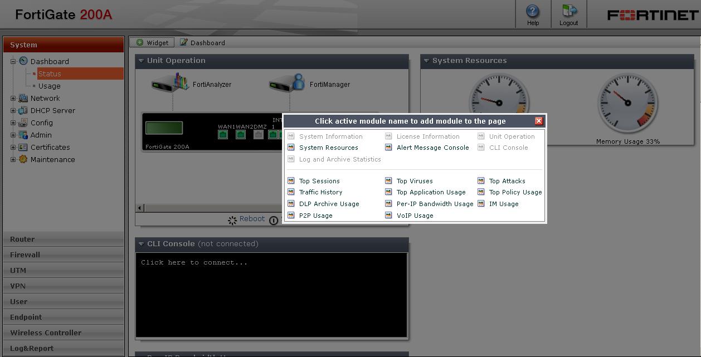
Task: Click the Dashboard toolbar button label
Action: pyautogui.click(x=208, y=43)
